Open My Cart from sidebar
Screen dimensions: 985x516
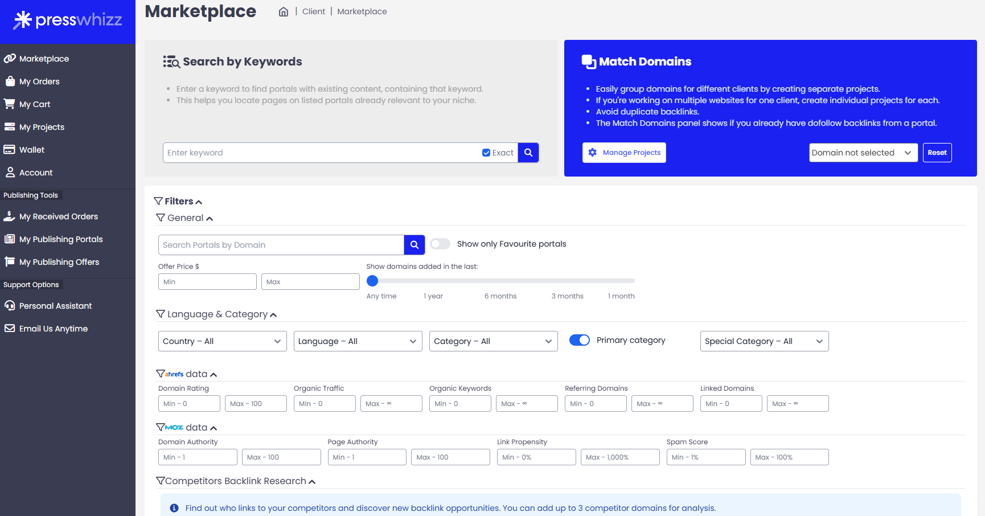click(34, 104)
